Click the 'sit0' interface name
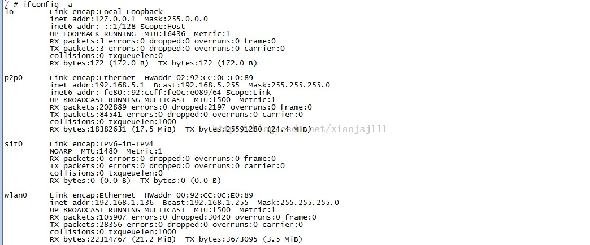 click(x=14, y=143)
